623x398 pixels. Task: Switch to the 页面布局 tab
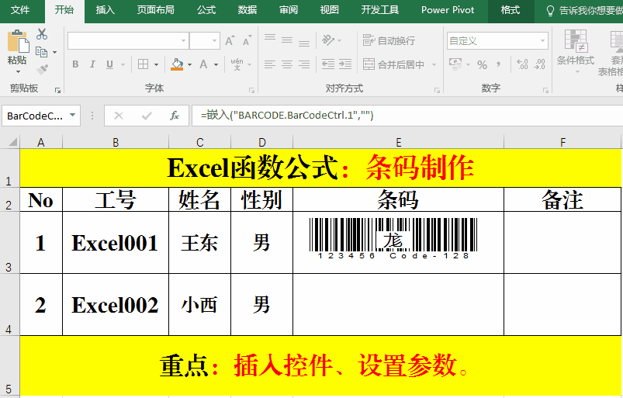tap(155, 10)
